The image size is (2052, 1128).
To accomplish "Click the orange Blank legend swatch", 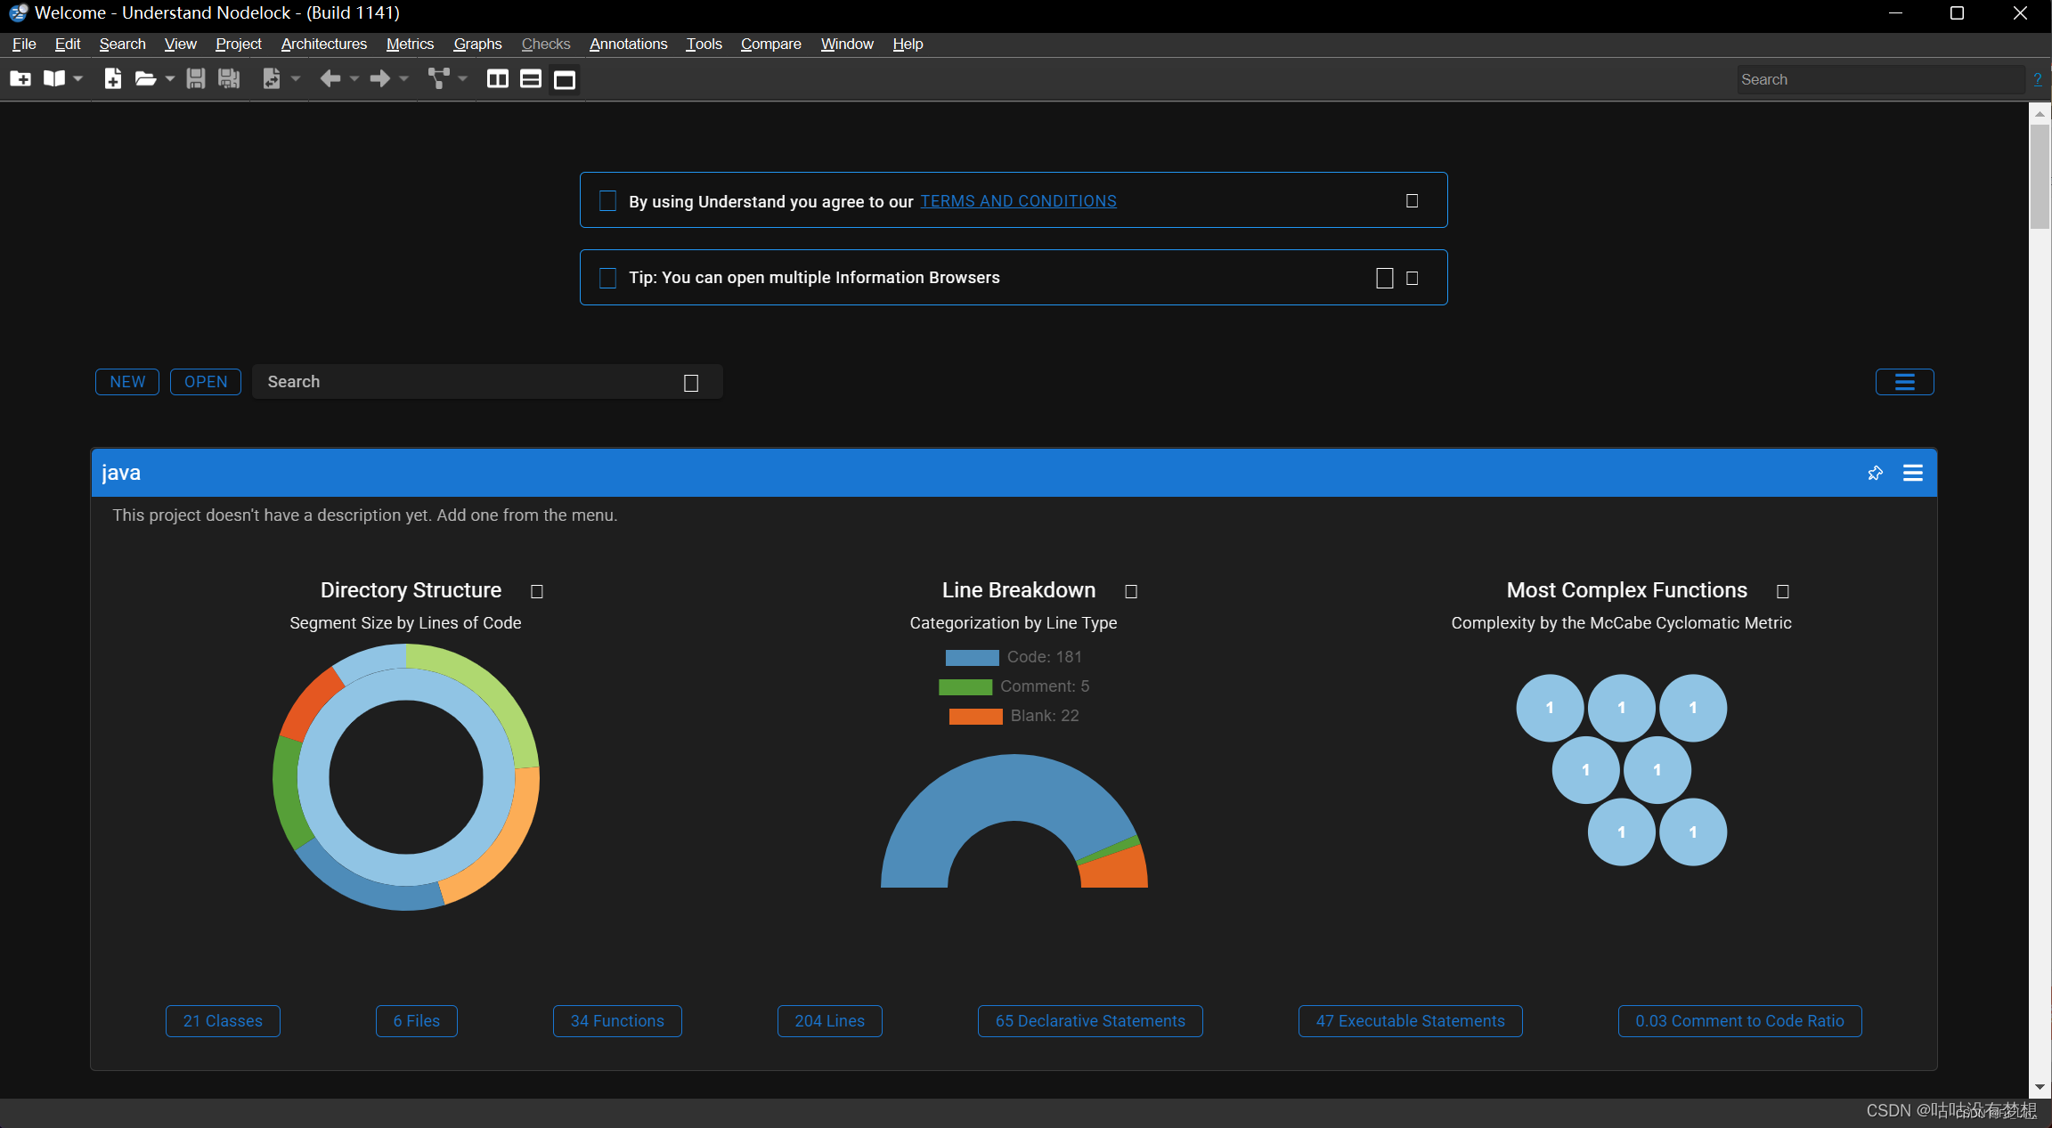I will [x=975, y=716].
